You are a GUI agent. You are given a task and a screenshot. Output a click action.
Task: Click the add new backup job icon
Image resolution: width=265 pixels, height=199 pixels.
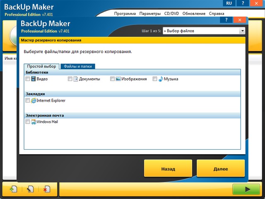click(x=14, y=189)
